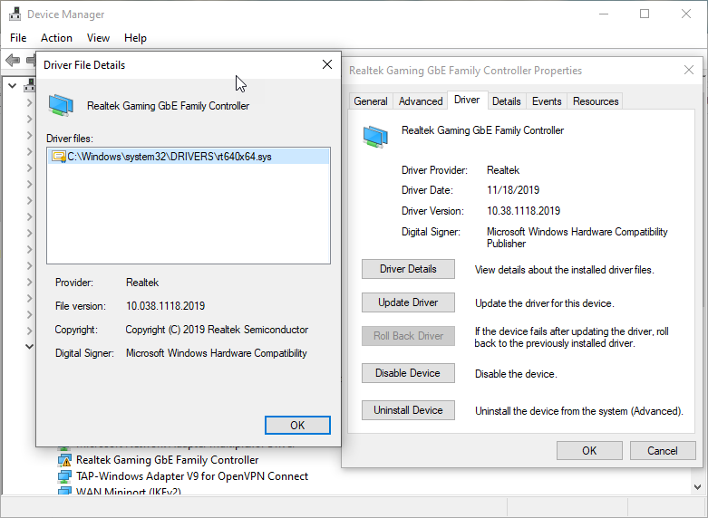Open the Resources tab
Image resolution: width=708 pixels, height=518 pixels.
596,101
